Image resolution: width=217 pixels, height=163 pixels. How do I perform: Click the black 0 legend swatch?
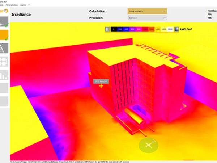click(113, 29)
